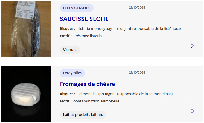Click the Présence listeria motif text

[88, 36]
